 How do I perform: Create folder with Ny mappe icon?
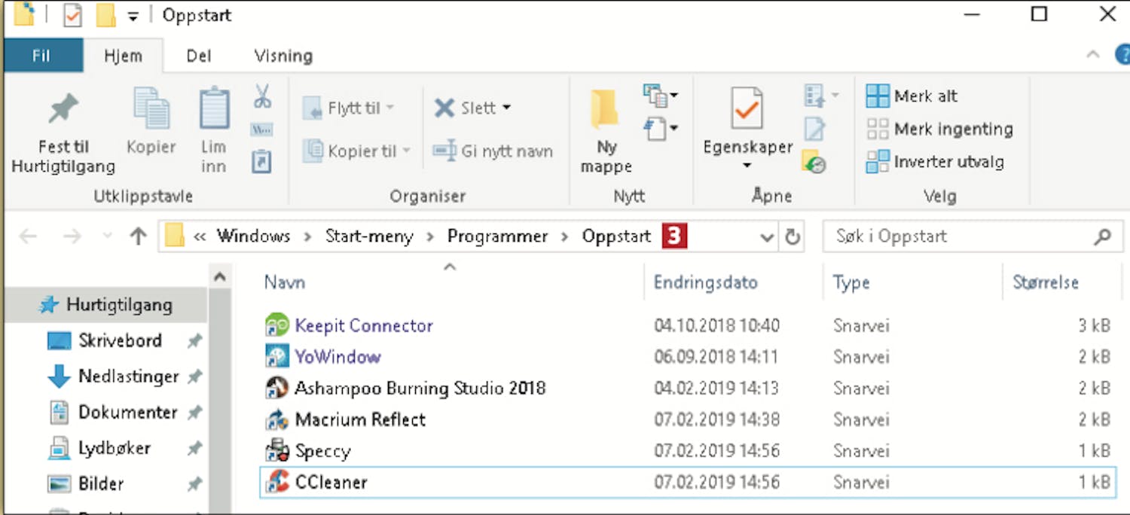(x=605, y=109)
